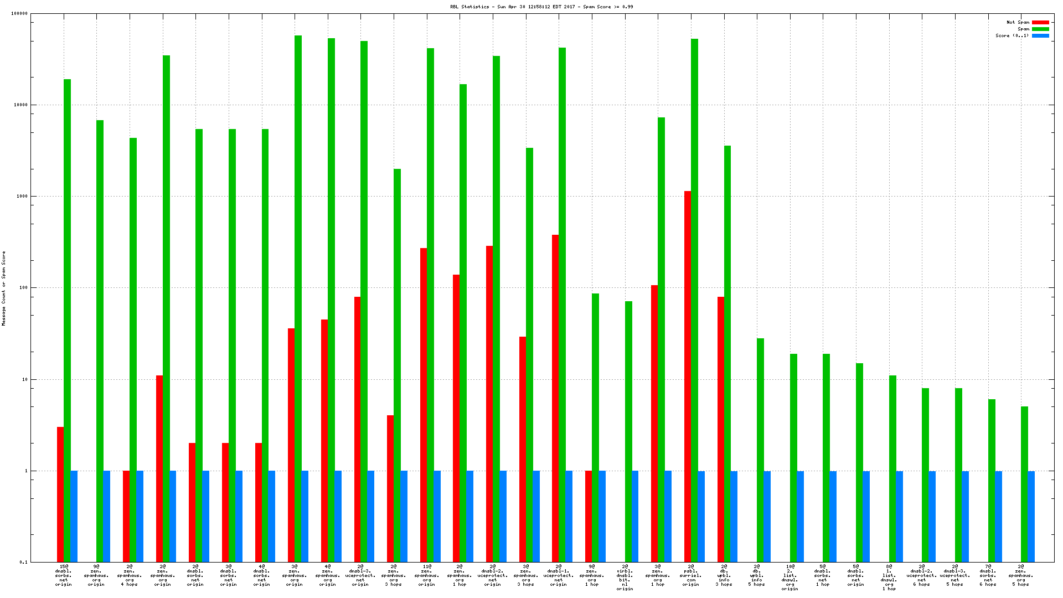Click the 10000 y-axis tick label
The image size is (1063, 598).
(20, 105)
